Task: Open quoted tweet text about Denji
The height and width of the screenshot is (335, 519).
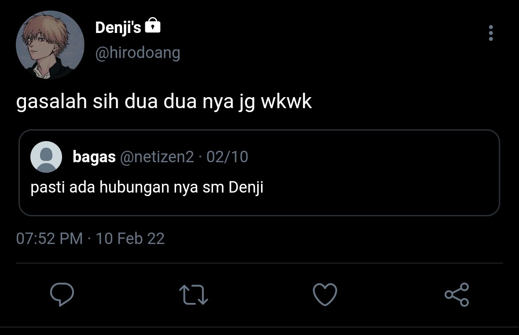Action: coord(147,187)
